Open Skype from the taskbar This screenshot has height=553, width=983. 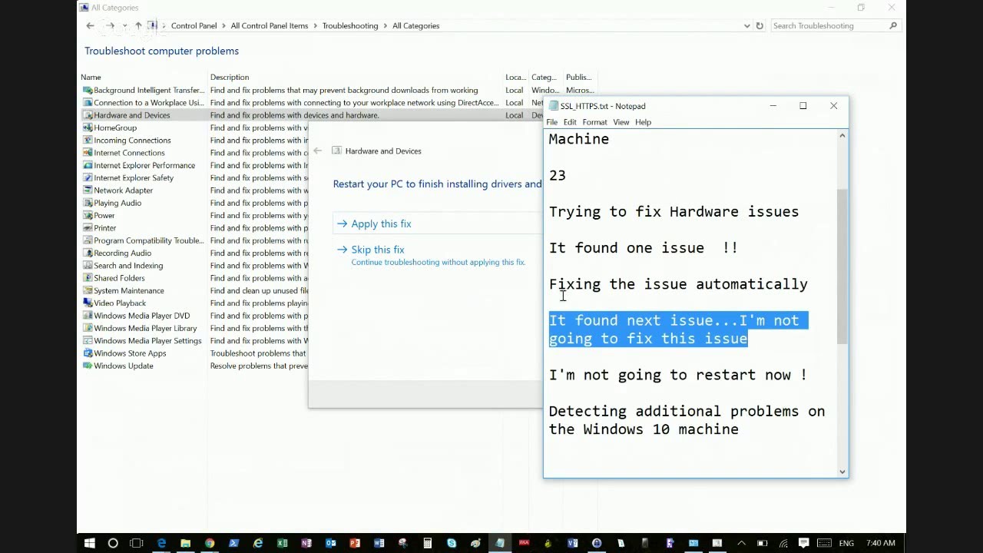click(452, 543)
